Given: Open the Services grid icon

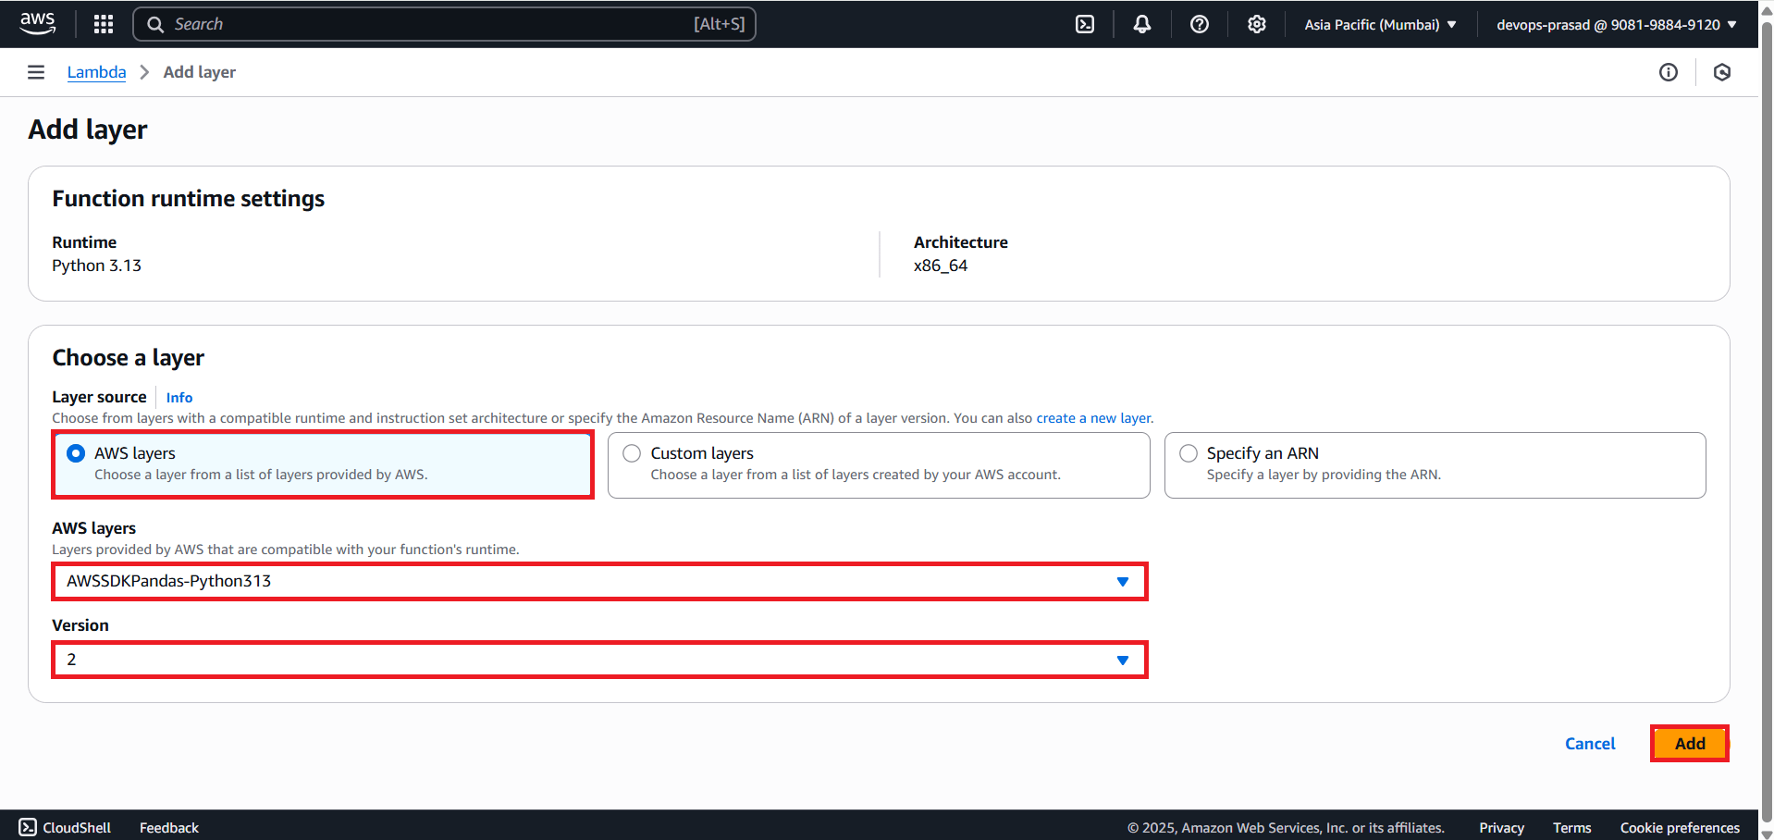Looking at the screenshot, I should pyautogui.click(x=103, y=23).
